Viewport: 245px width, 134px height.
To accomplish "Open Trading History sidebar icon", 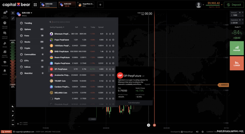I will (5, 25).
